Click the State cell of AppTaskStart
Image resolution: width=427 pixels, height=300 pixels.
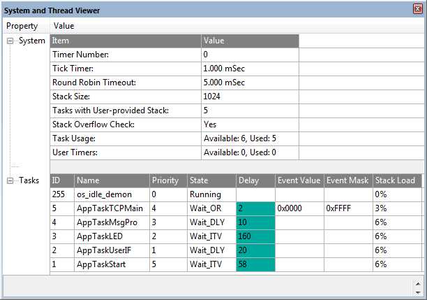point(211,264)
